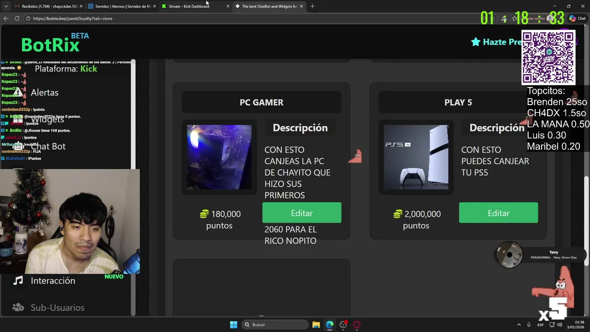590x332 pixels.
Task: Open the ESP language switcher
Action: point(540,325)
